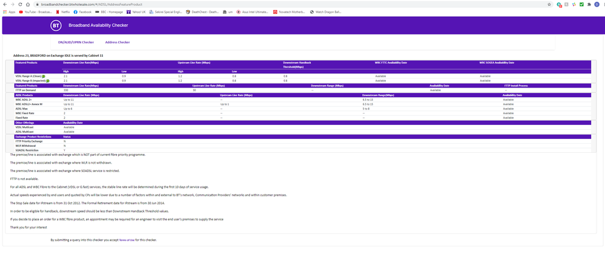Click the 'WBC Fixed Rate' row label

pos(24,114)
